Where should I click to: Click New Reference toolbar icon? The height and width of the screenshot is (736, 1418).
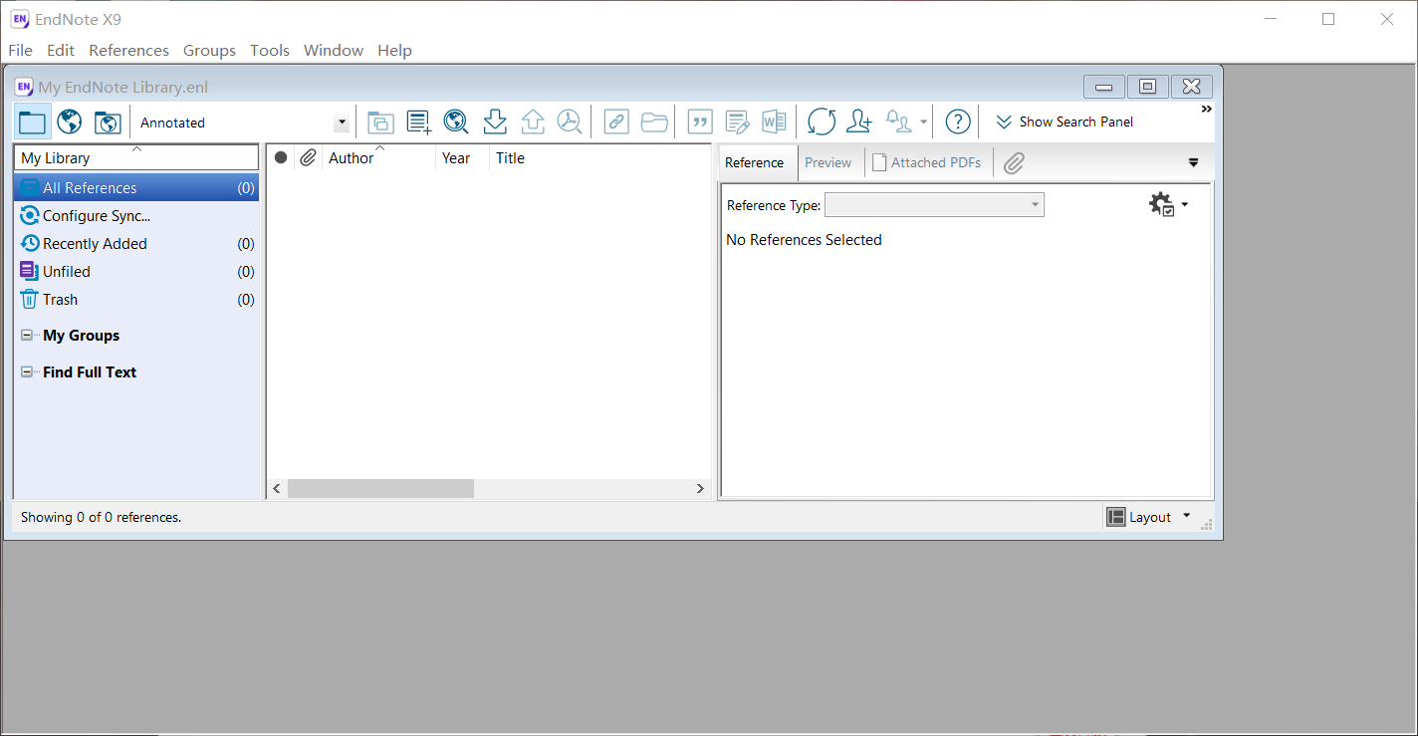click(x=419, y=122)
